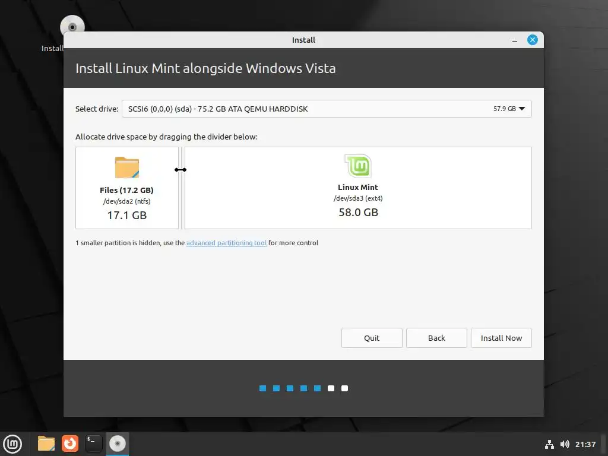
Task: Click the '17.1 GB' size value
Action: (127, 215)
